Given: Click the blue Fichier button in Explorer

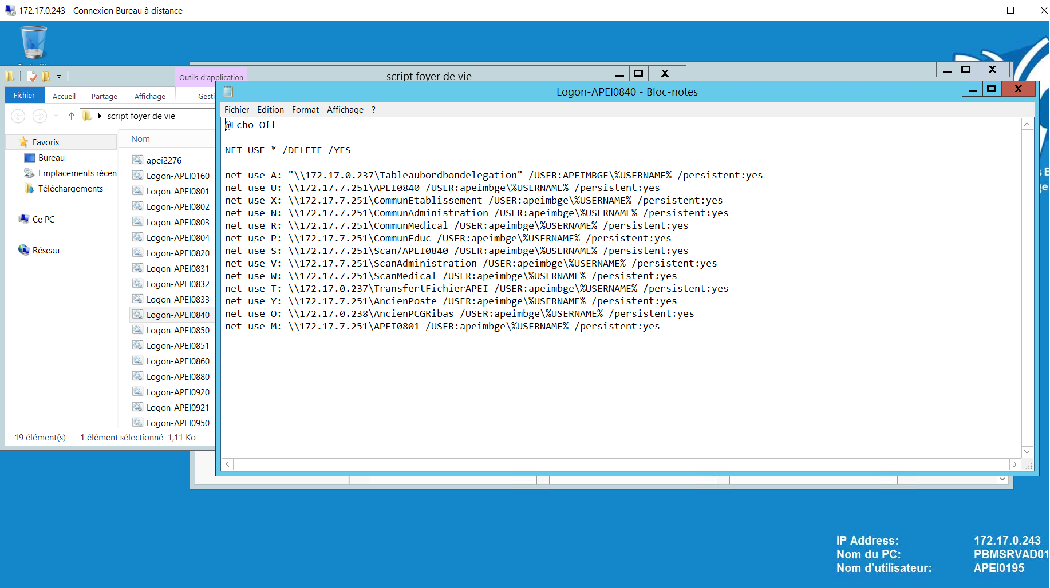Looking at the screenshot, I should click(x=25, y=96).
